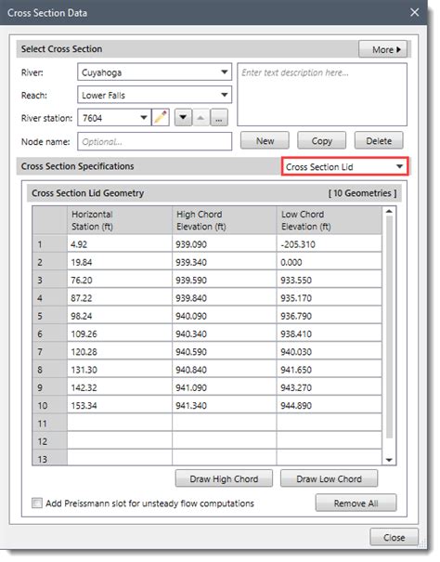Image resolution: width=440 pixels, height=562 pixels.
Task: Expand the Reach dropdown showing Lower Falls
Action: [154, 95]
